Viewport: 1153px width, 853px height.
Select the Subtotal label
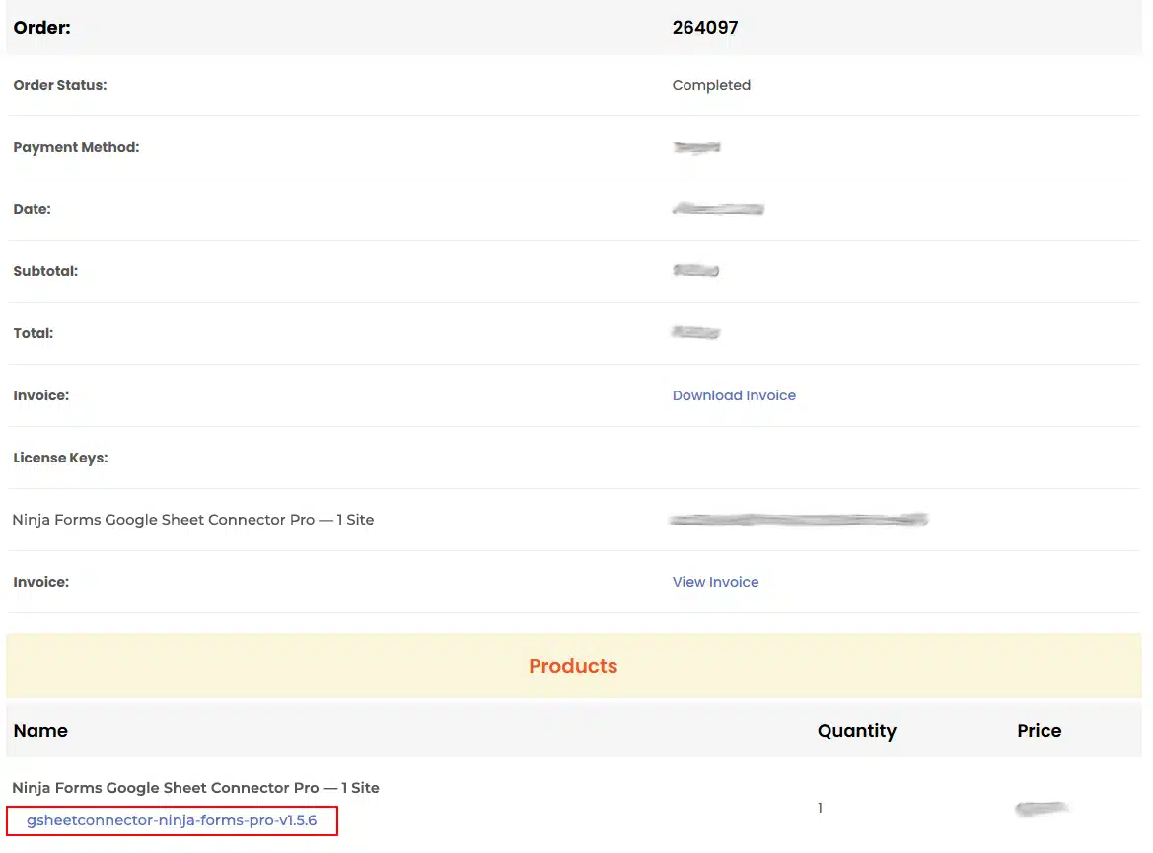click(x=45, y=271)
